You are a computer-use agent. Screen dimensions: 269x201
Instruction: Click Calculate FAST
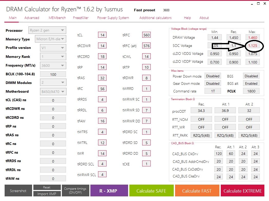(197, 191)
